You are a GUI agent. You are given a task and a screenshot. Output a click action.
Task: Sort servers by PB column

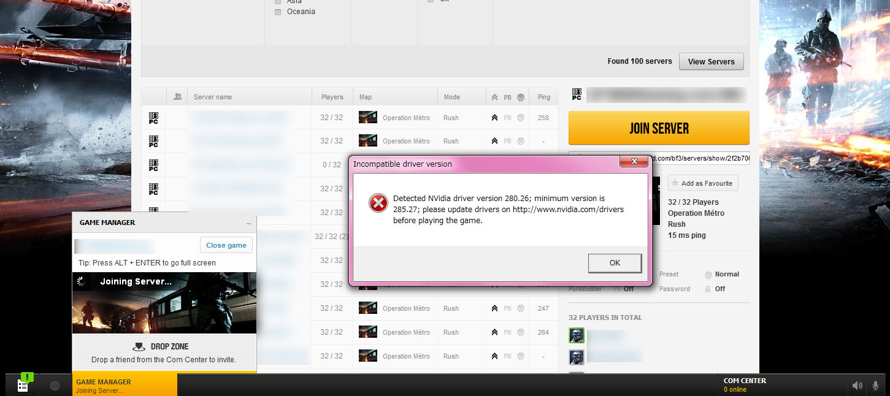pos(507,97)
